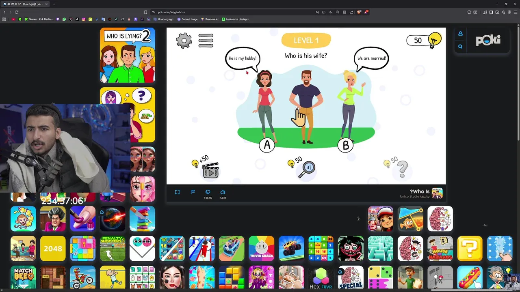The width and height of the screenshot is (520, 292).
Task: Use the magnifier hint costing 50
Action: coord(302,167)
